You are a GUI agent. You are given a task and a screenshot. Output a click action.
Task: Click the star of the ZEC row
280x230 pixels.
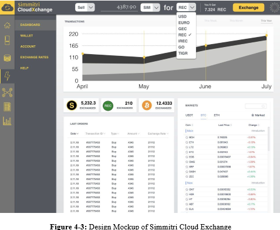pos(187,176)
